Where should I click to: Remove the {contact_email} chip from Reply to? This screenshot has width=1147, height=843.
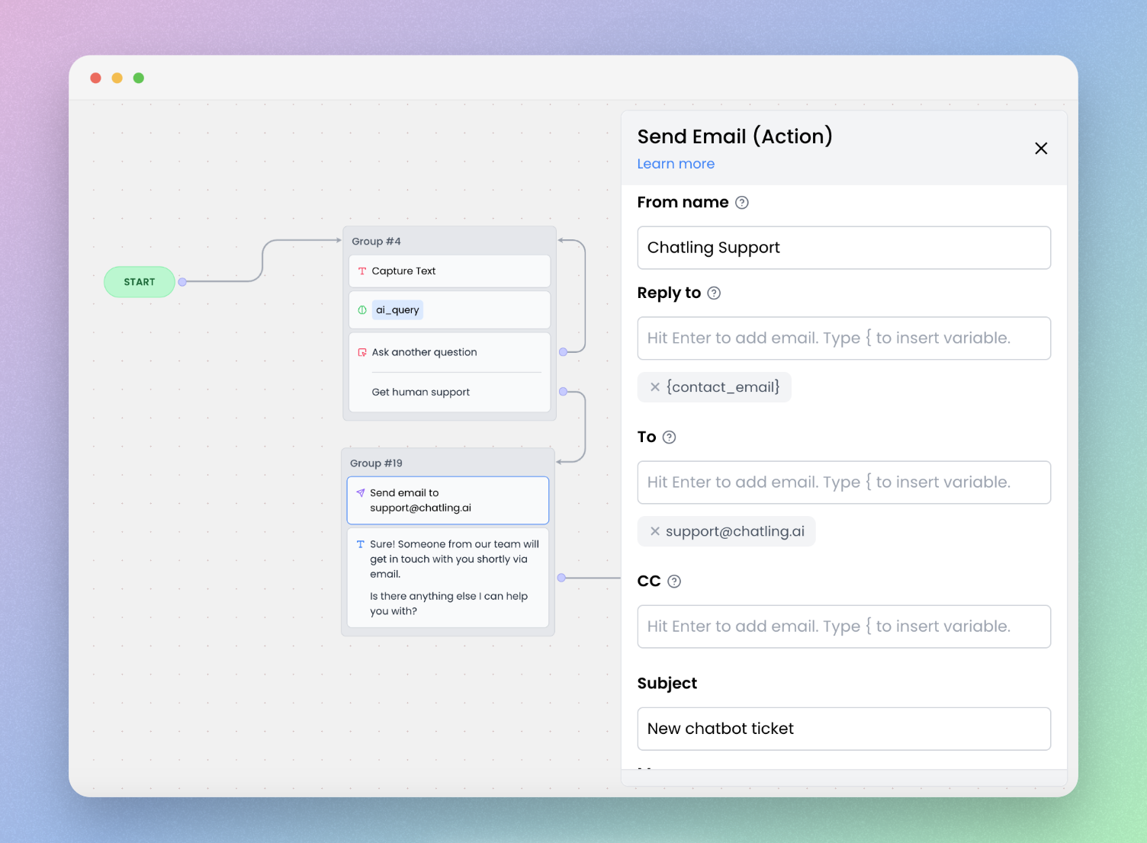[x=654, y=387]
